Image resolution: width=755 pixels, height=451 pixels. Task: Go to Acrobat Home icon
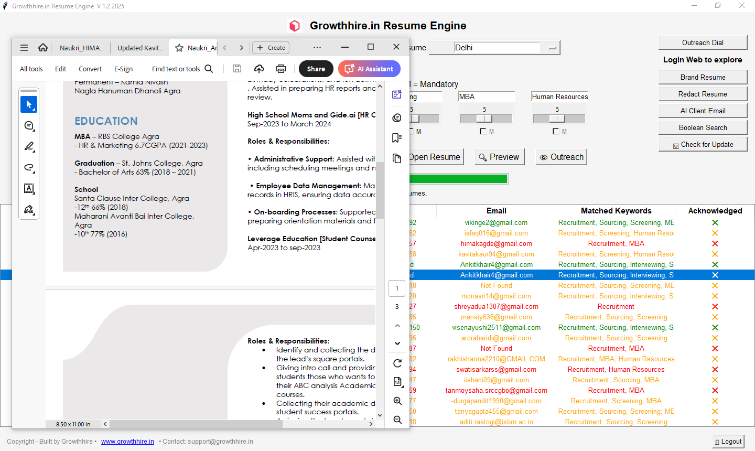[x=43, y=48]
